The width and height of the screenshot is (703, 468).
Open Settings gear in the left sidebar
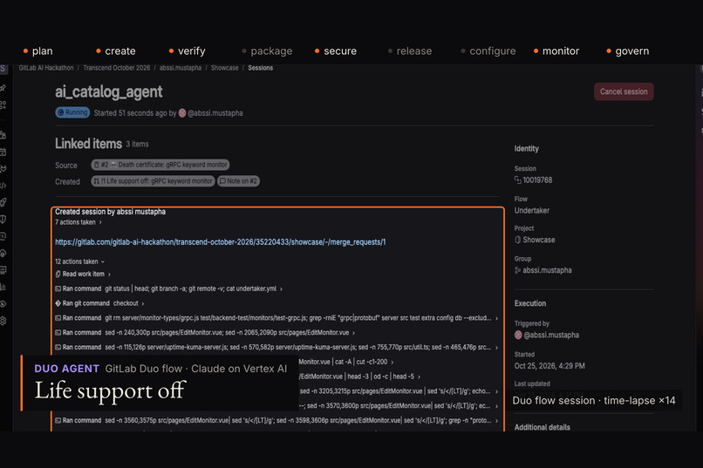[3, 321]
